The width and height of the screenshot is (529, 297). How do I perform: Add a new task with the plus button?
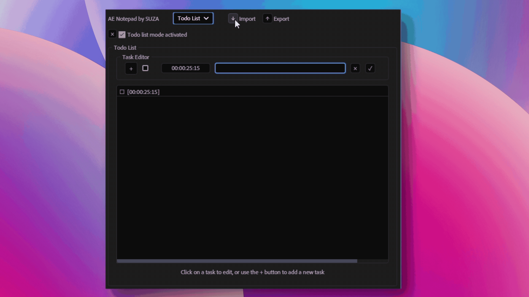click(x=131, y=68)
